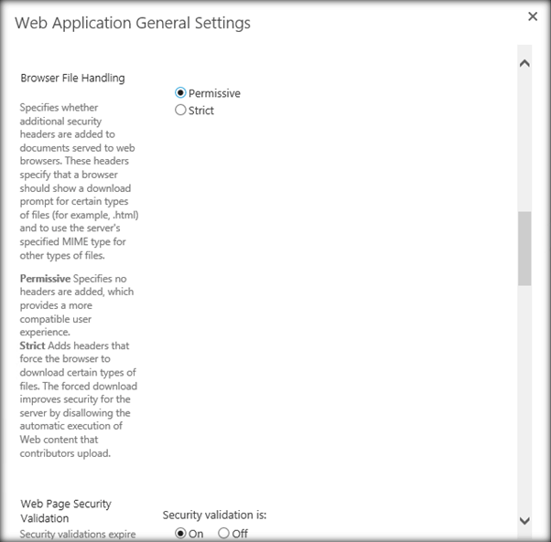Click the scroll up arrow
551x542 pixels.
click(524, 64)
